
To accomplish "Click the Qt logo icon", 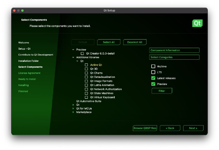I will [197, 23].
